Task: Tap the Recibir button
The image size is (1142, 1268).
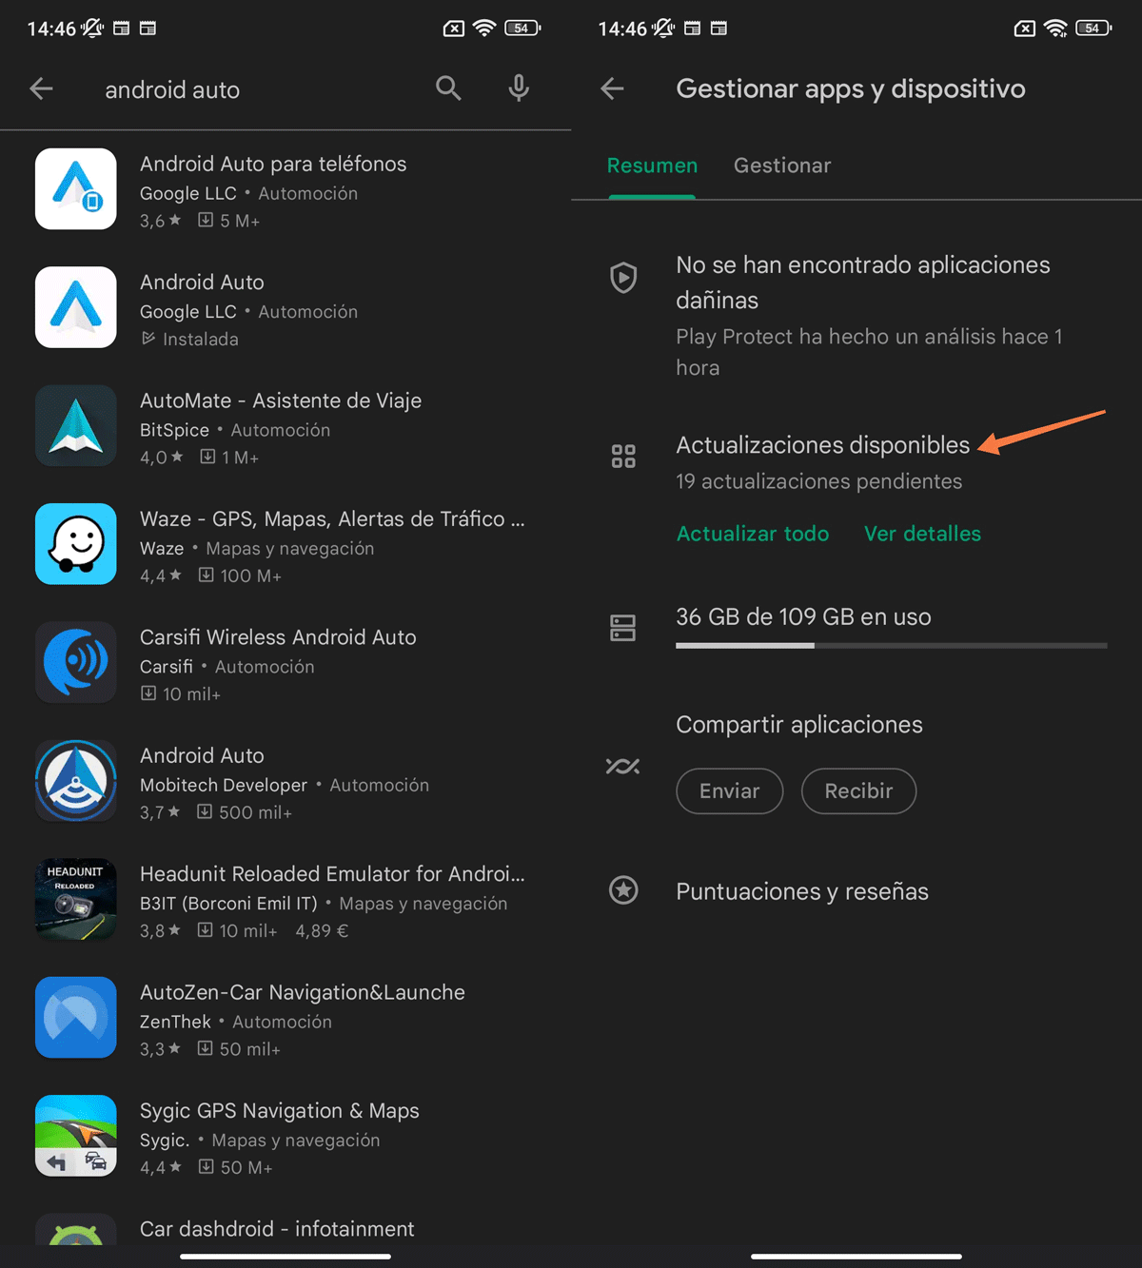Action: coord(858,791)
